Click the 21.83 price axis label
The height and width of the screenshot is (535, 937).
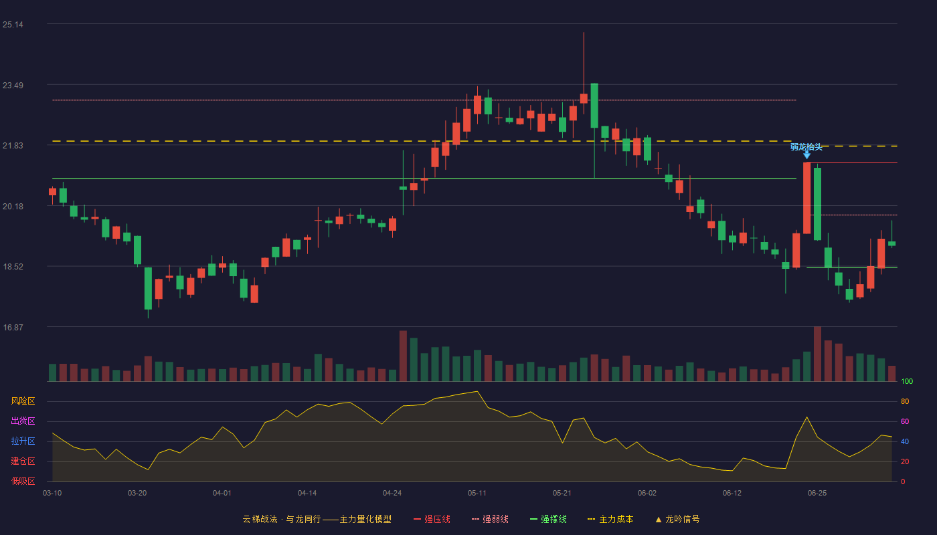13,146
